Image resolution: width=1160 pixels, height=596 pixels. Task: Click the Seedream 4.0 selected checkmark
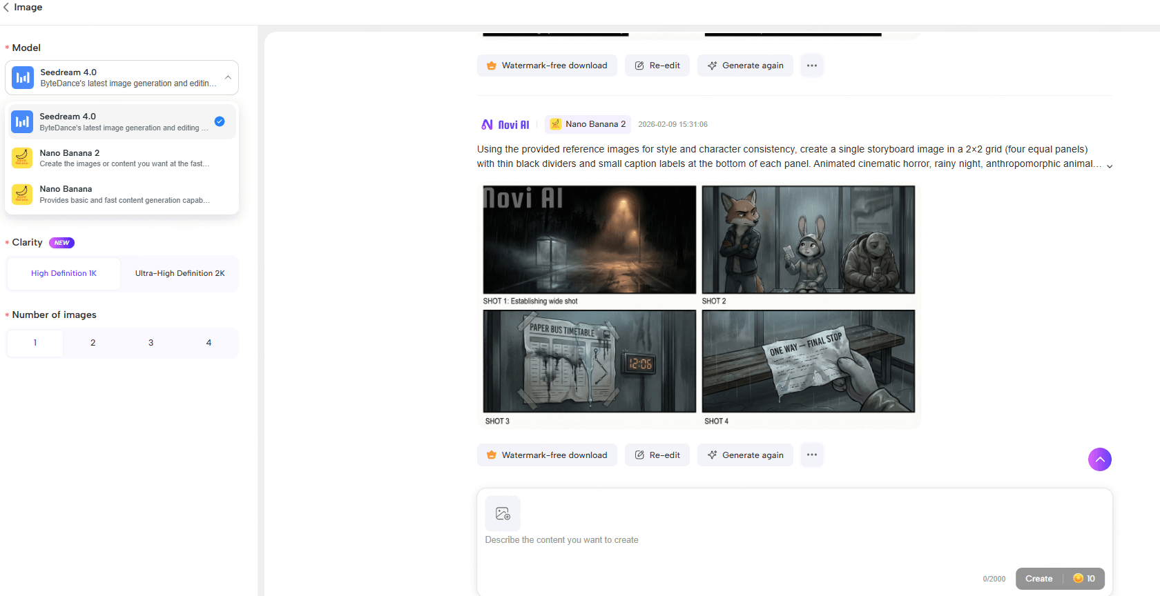[220, 121]
